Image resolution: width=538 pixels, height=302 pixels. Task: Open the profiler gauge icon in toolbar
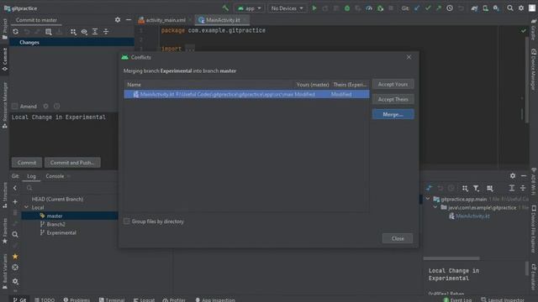coord(369,8)
